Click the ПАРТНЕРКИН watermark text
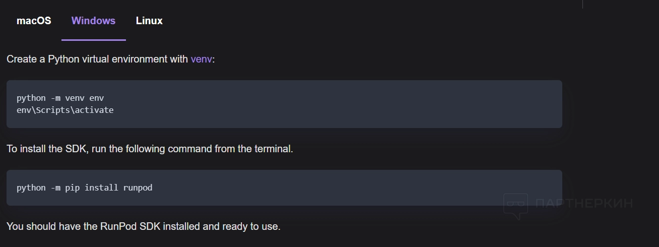The height and width of the screenshot is (247, 659). pyautogui.click(x=583, y=204)
